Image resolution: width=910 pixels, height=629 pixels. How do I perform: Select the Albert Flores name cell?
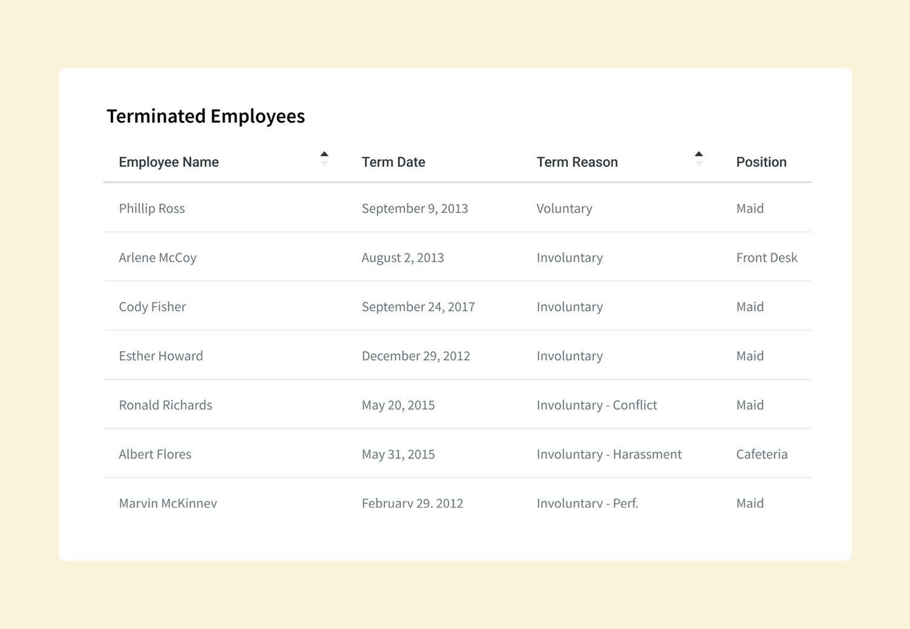155,454
